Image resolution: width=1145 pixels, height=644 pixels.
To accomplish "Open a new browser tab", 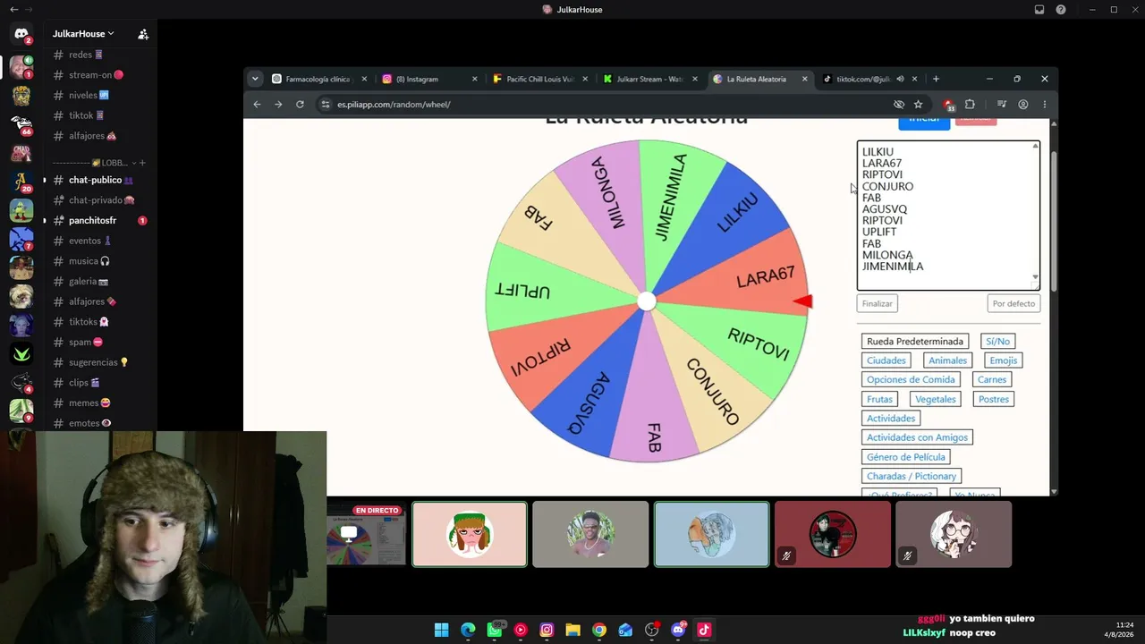I will [936, 79].
